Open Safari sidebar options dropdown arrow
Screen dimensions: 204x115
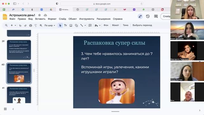[18, 4]
